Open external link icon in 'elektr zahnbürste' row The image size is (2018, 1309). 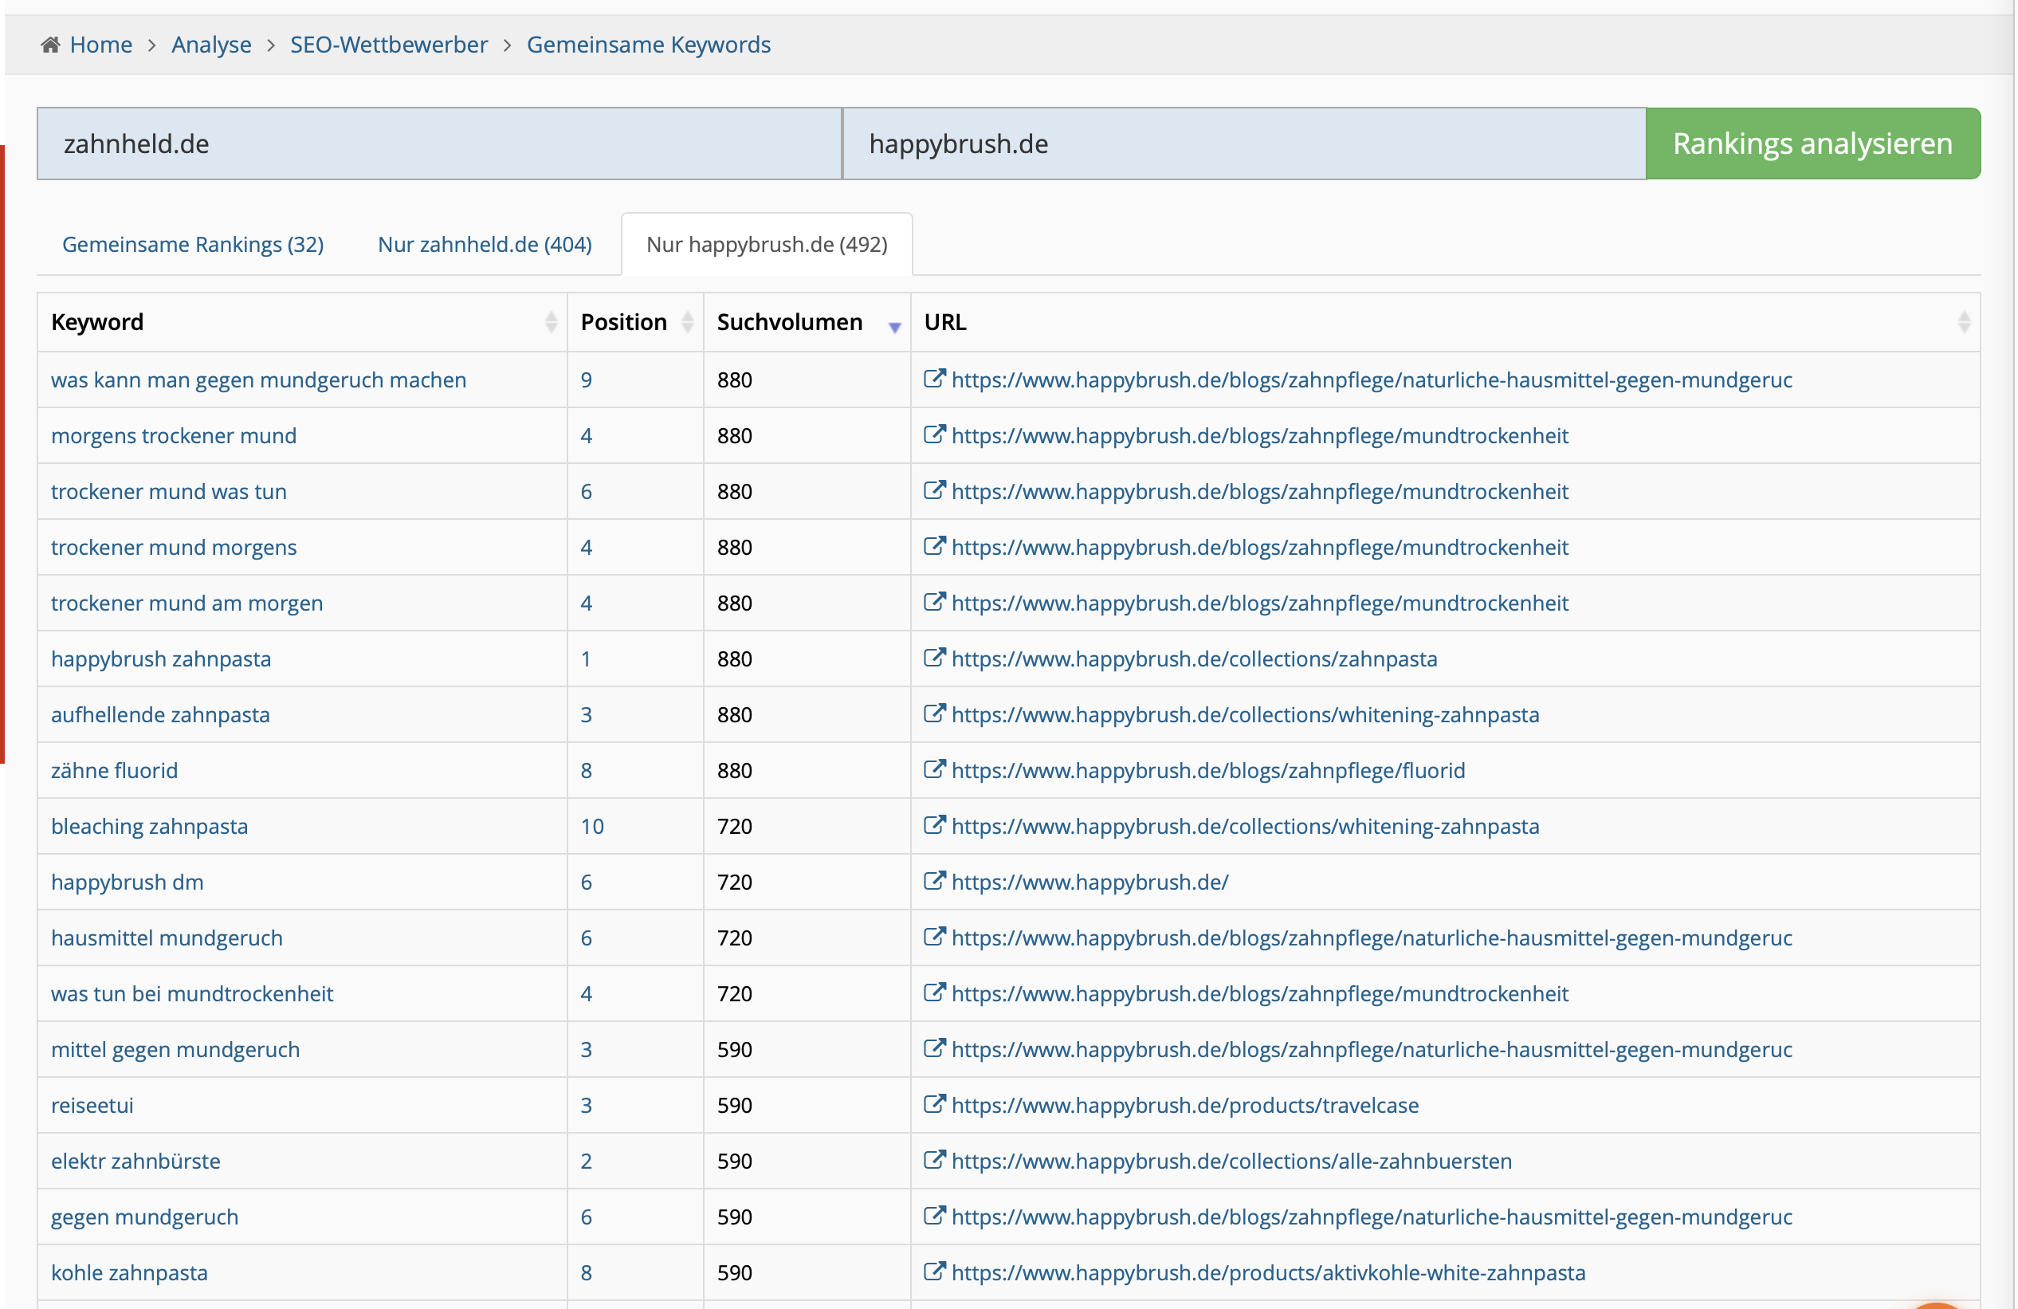tap(934, 1160)
